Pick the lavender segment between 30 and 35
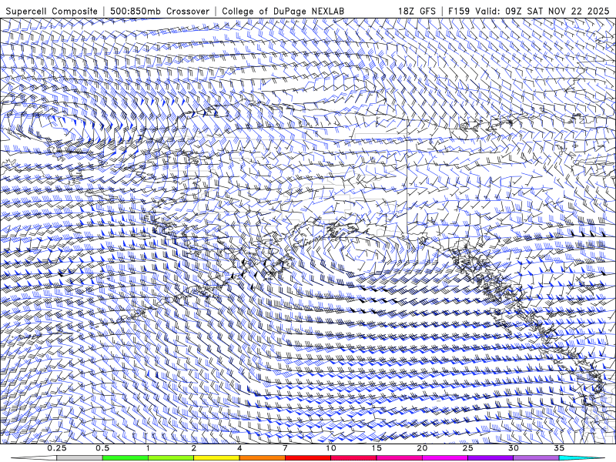 [536, 458]
